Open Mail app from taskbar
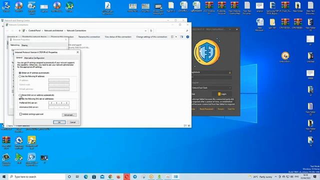This screenshot has width=320, height=180. point(102,176)
